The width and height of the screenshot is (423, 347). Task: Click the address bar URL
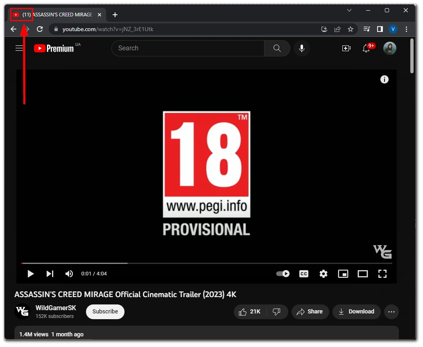[108, 29]
